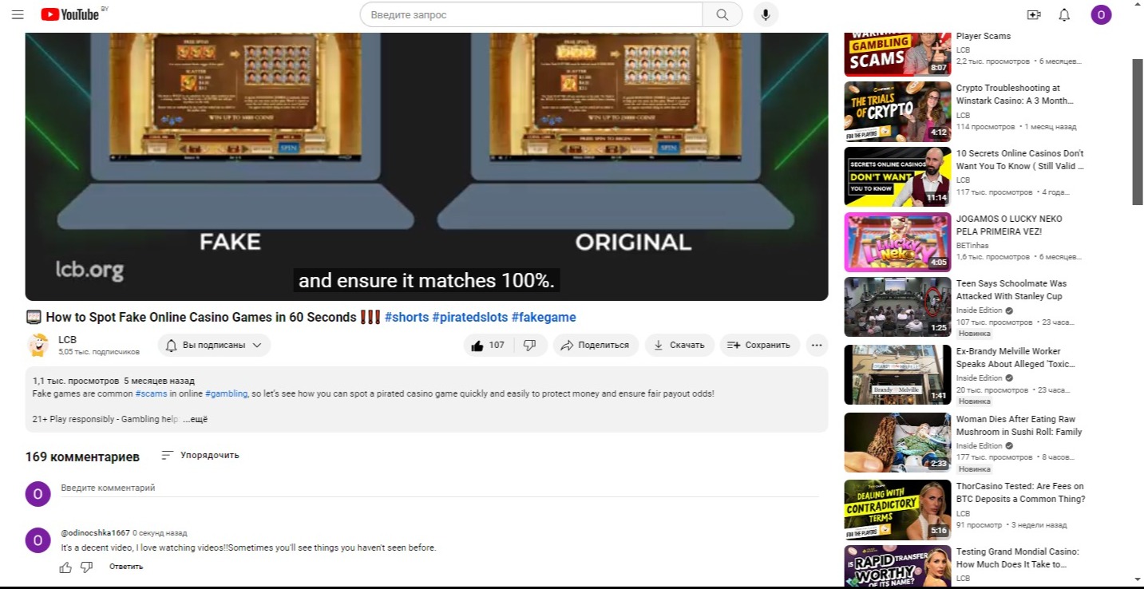Open #fakegame hashtag link
1144x589 pixels.
(x=544, y=317)
